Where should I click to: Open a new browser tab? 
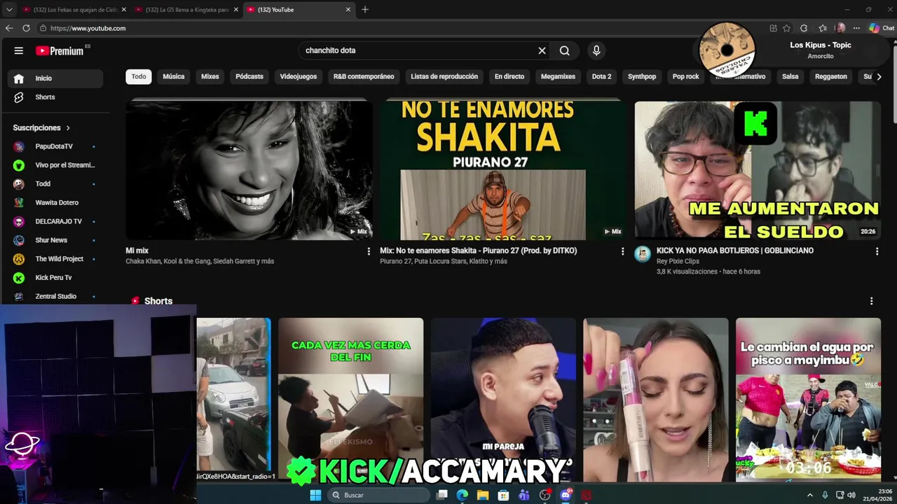coord(365,10)
